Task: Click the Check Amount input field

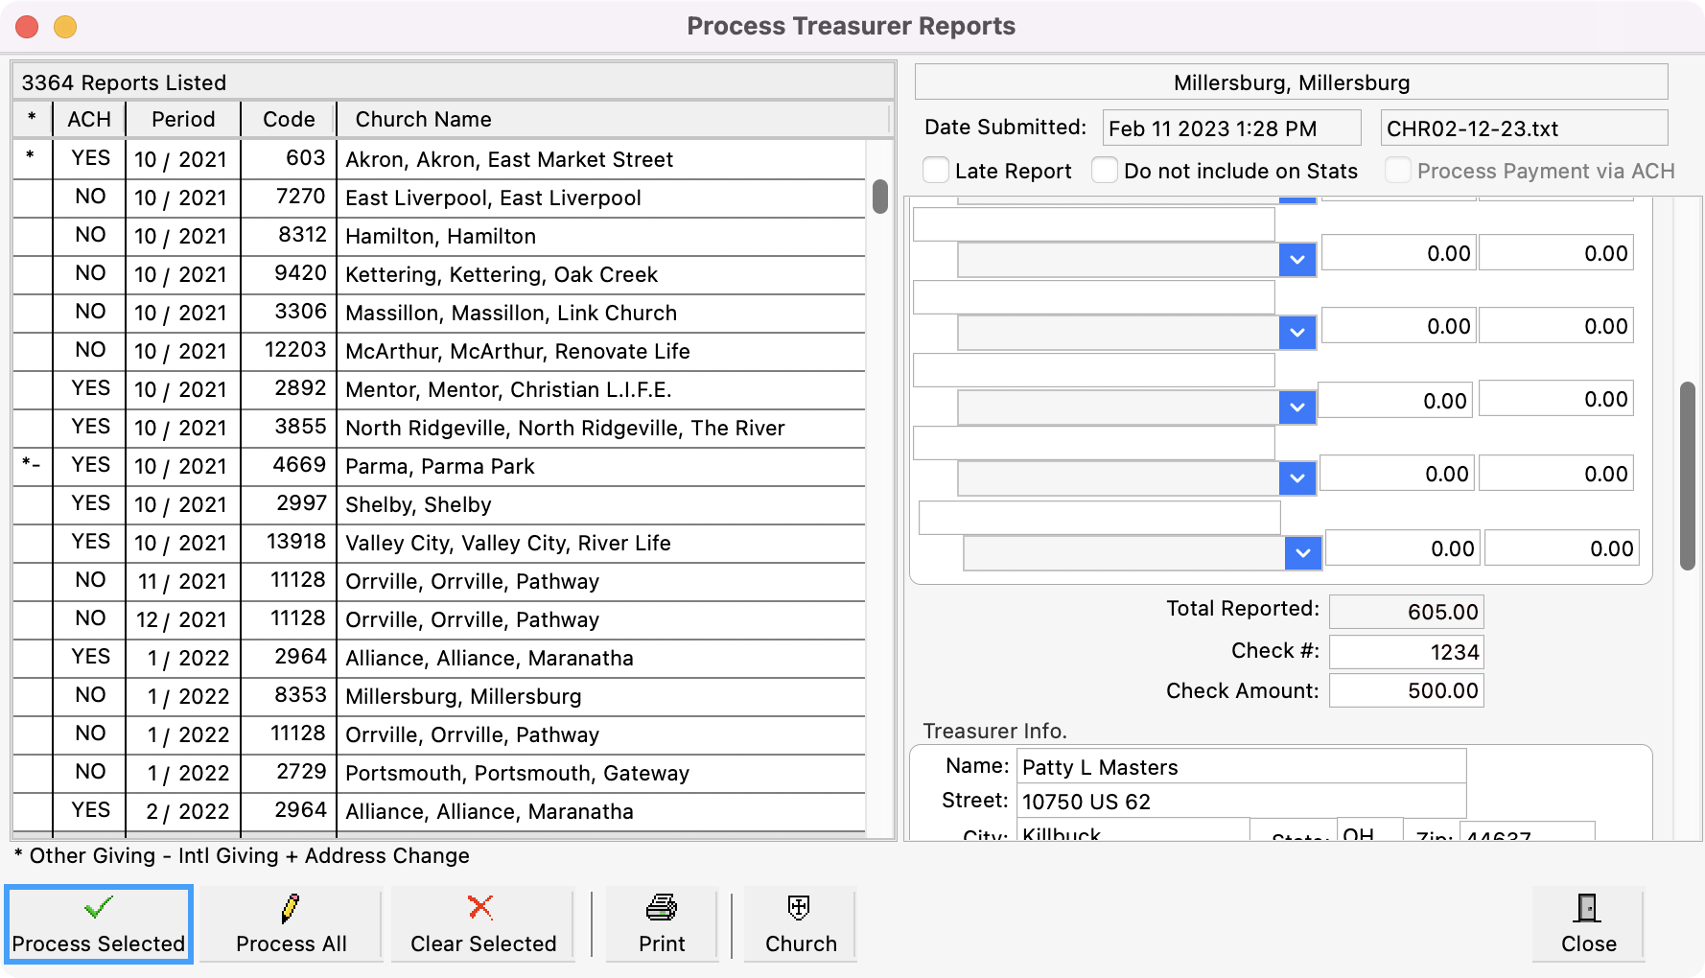Action: coord(1406,689)
